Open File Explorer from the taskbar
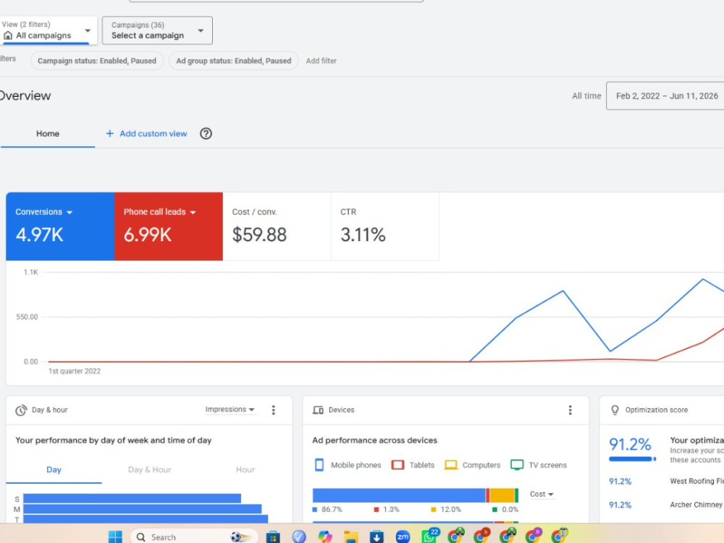 (351, 537)
